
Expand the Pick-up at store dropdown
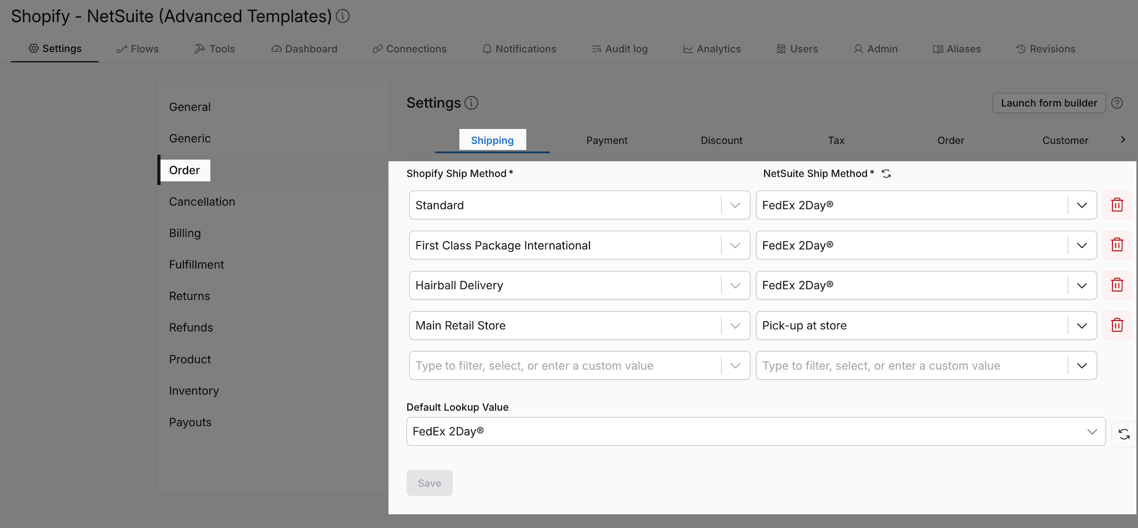1082,326
